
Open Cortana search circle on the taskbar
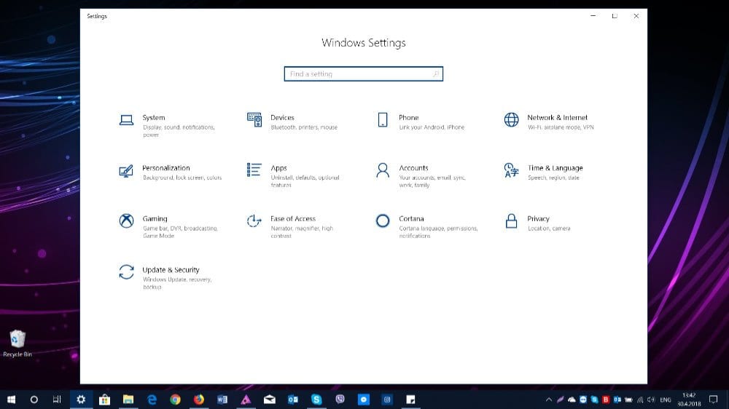tap(34, 400)
